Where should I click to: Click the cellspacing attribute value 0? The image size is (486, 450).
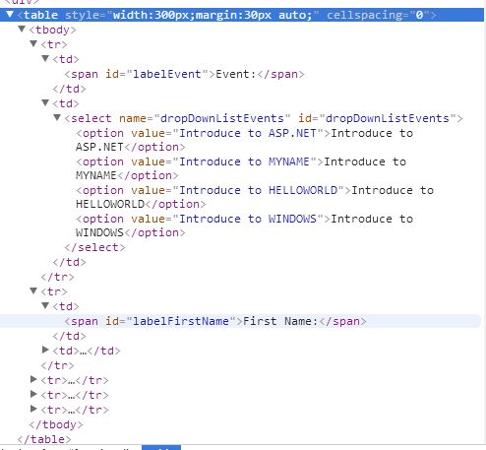point(419,15)
